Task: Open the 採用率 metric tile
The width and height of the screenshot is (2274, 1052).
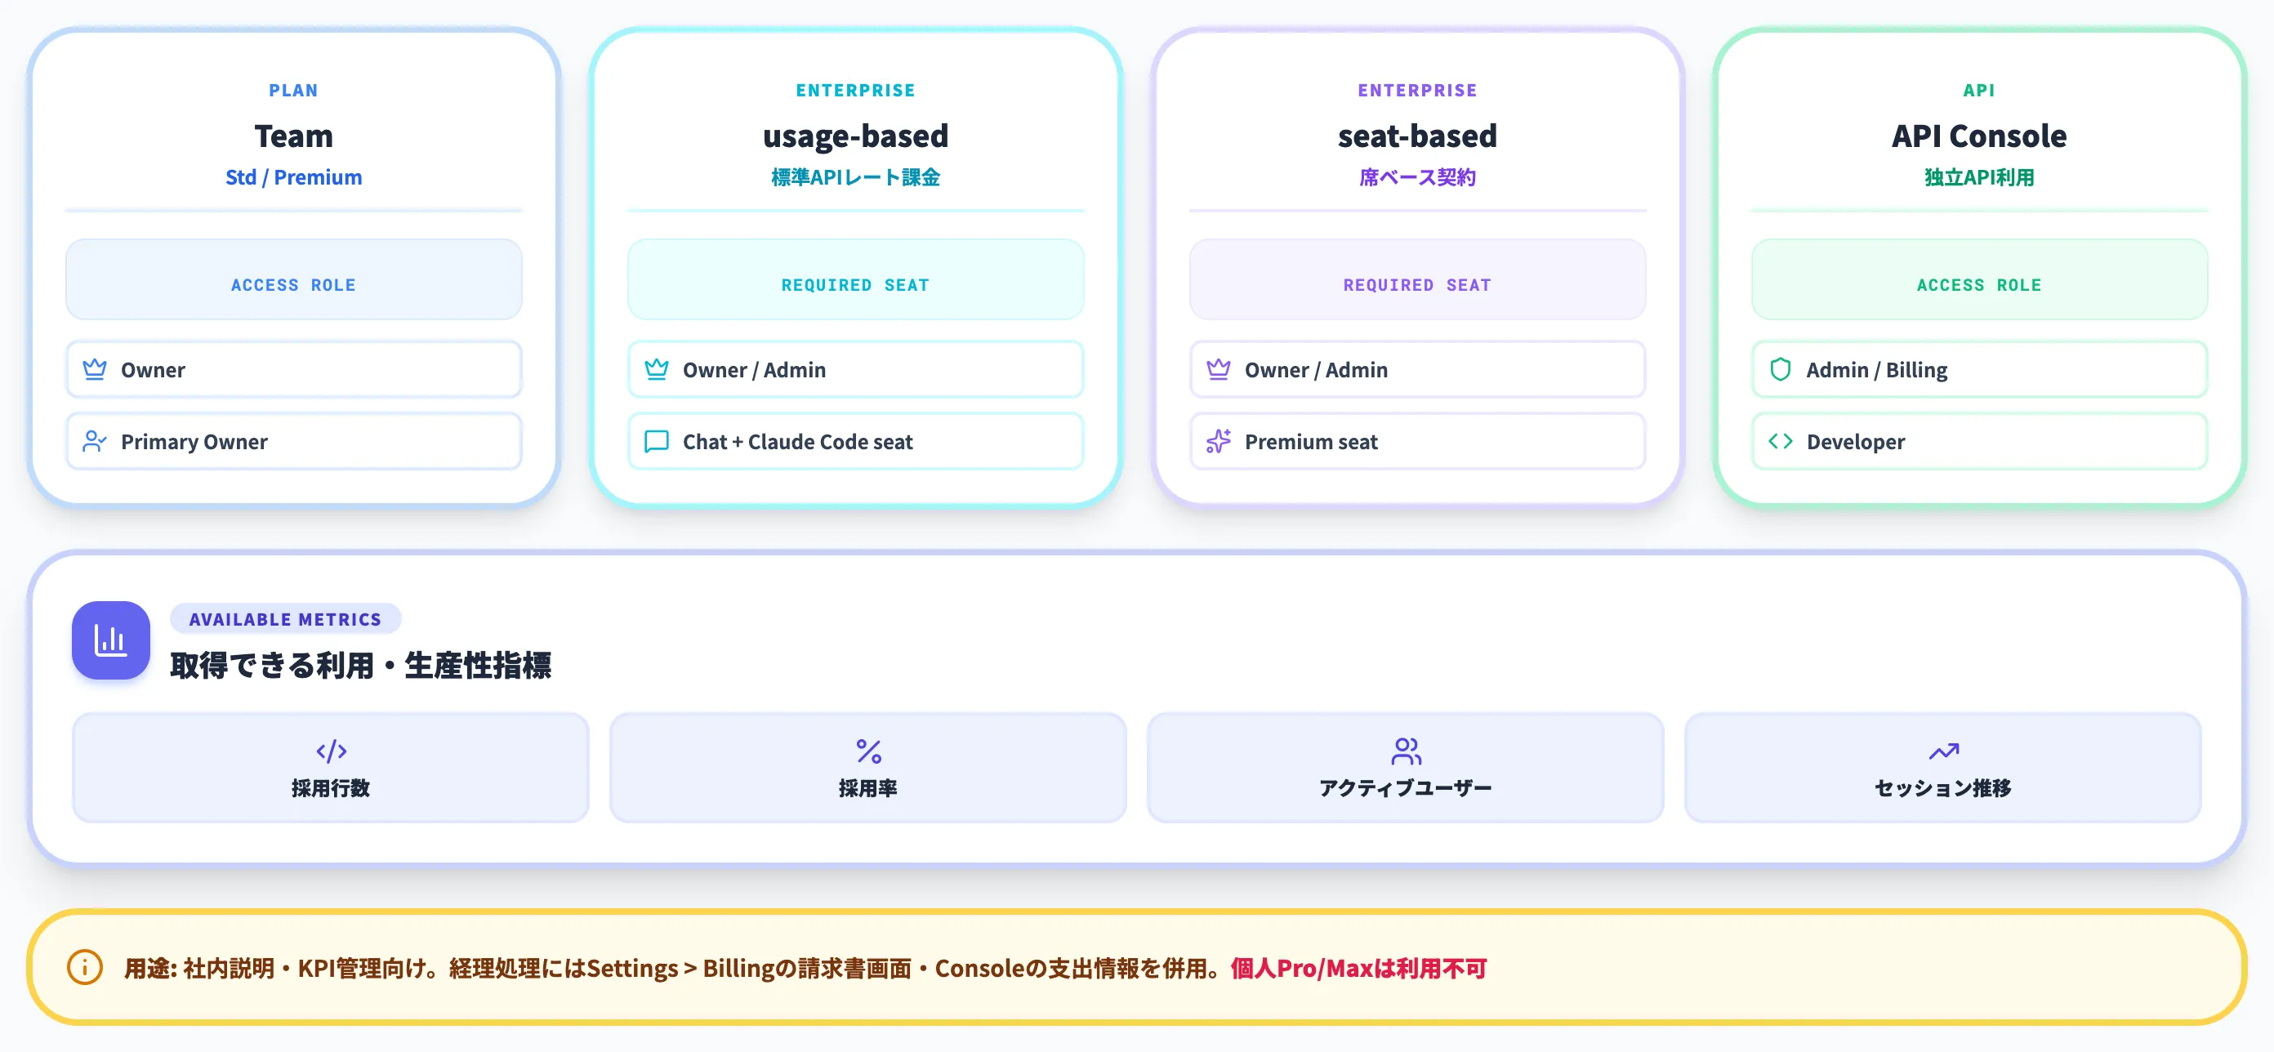Action: [868, 767]
